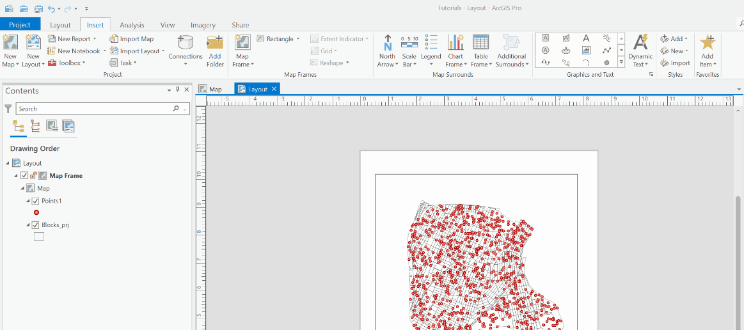Open the Project tab
Screen dimensions: 744x330
tap(20, 25)
